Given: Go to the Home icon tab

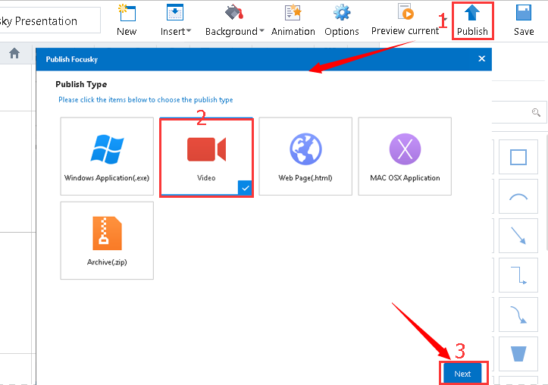Looking at the screenshot, I should coord(14,54).
